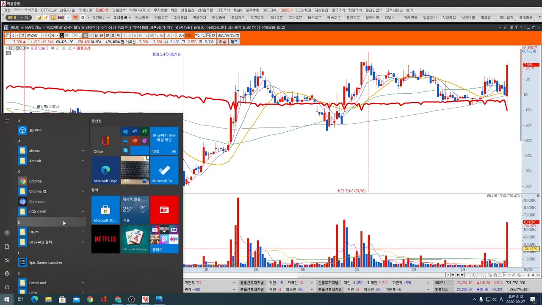Click 매수 buy button
Screen dimensions: 542x305
[223, 42]
